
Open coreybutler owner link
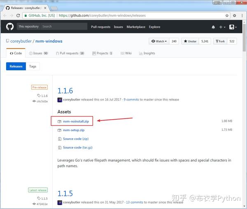[x=21, y=41]
